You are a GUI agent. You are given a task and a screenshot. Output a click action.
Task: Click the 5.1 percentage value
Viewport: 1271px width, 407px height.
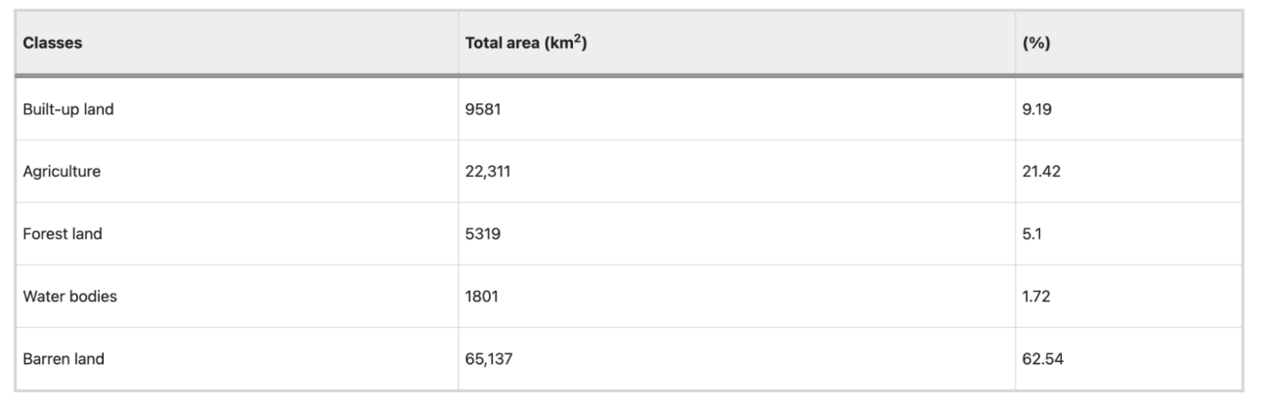(1030, 234)
